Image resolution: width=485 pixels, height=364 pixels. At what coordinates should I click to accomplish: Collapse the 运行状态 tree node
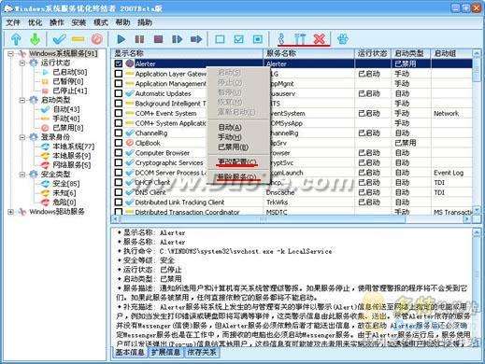click(x=22, y=63)
